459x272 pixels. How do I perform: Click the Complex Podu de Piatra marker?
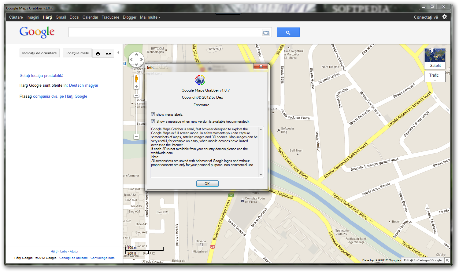click(242, 201)
